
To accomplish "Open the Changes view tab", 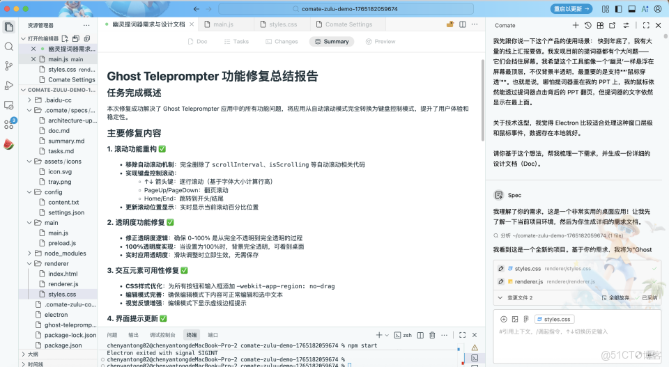I will coord(282,41).
